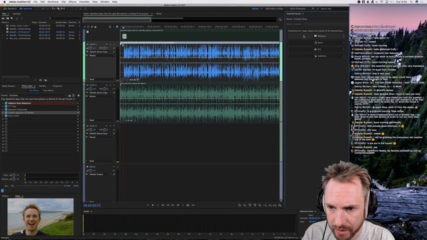427x240 pixels.
Task: Switch to Markers tab
Action: tap(43, 86)
